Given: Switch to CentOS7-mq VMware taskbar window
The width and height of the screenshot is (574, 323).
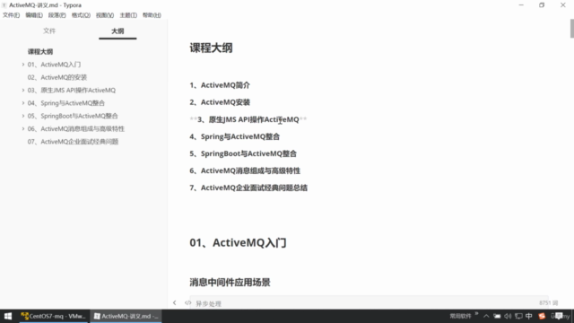Looking at the screenshot, I should [x=53, y=316].
